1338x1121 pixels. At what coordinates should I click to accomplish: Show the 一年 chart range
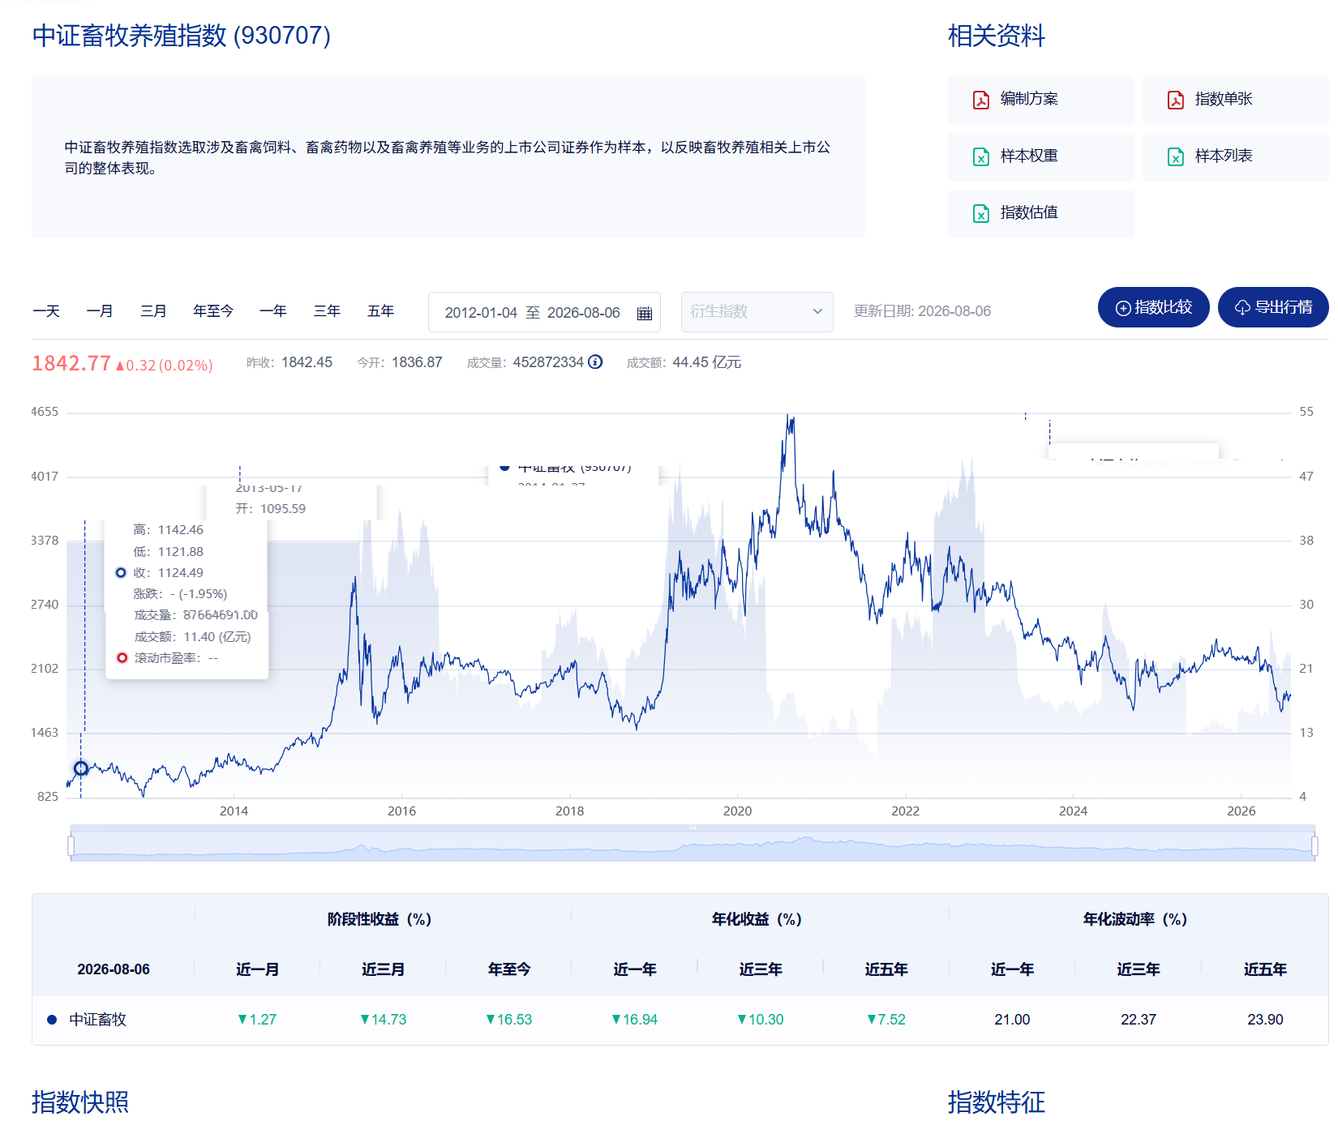point(273,311)
